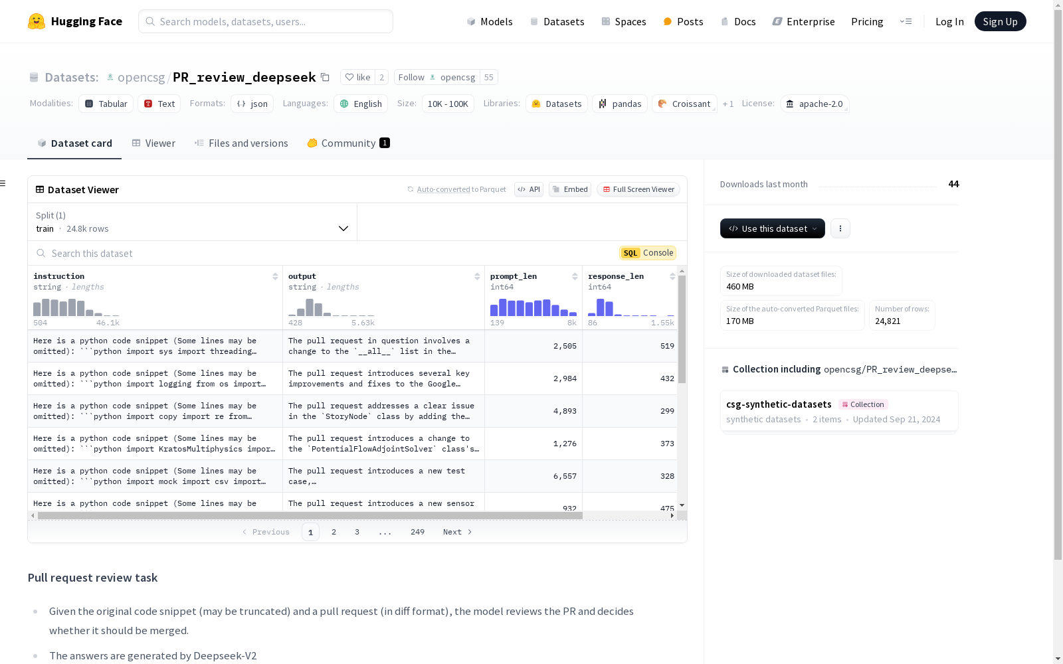This screenshot has height=664, width=1063.
Task: Expand the Split train dropdown
Action: pyautogui.click(x=193, y=222)
